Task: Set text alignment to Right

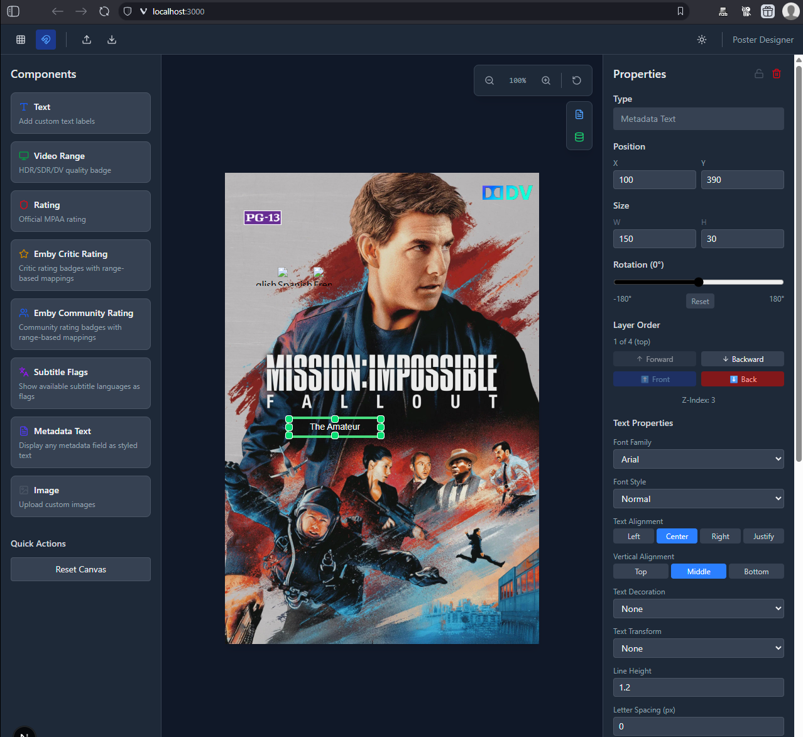Action: pyautogui.click(x=720, y=536)
